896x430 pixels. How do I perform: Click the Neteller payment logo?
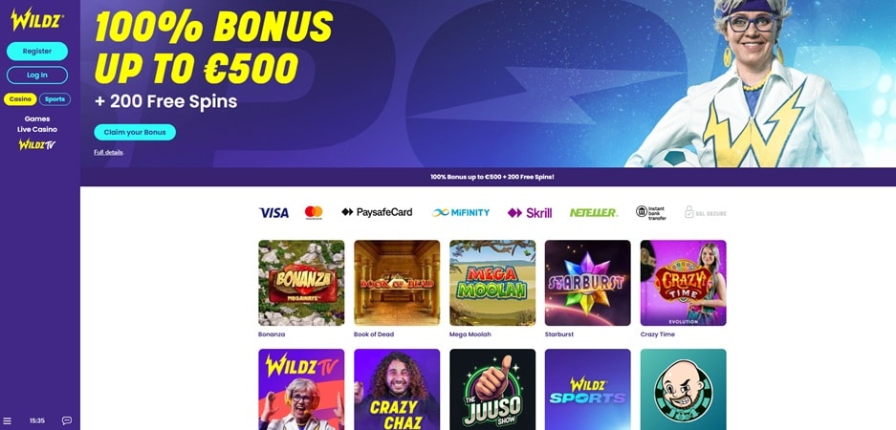[x=593, y=212]
